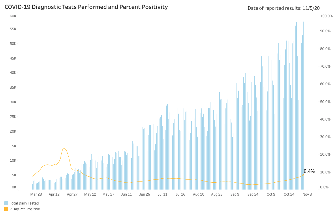
Task: Select the Jul 26 axis label
Action: [x=181, y=194]
